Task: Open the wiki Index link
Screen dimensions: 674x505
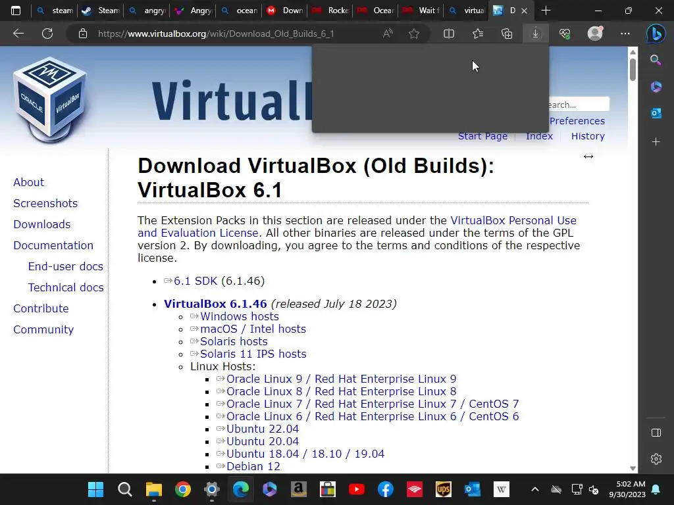Action: 539,136
